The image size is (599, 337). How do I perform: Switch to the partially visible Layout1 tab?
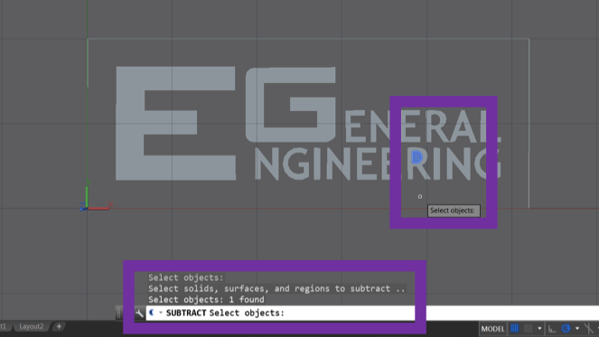(4, 326)
